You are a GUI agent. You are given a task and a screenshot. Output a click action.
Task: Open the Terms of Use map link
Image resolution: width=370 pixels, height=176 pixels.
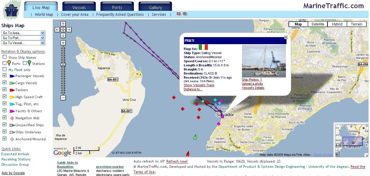[323, 155]
